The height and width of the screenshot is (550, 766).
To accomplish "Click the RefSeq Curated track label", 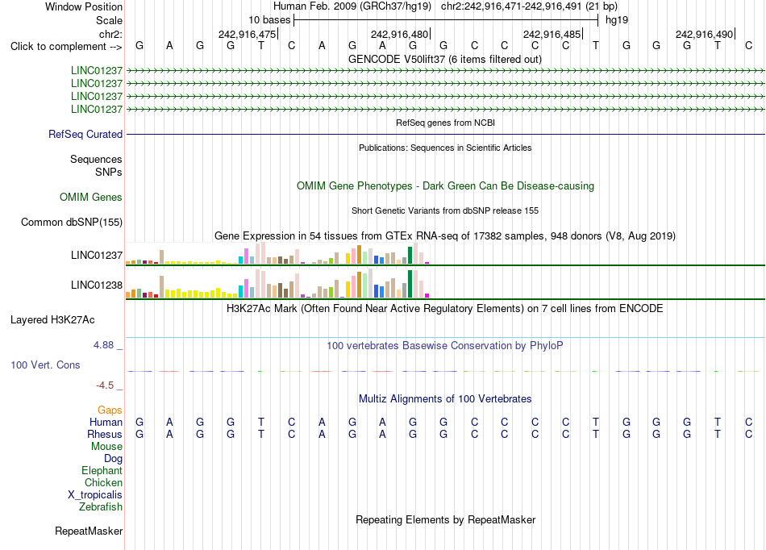I will (85, 135).
